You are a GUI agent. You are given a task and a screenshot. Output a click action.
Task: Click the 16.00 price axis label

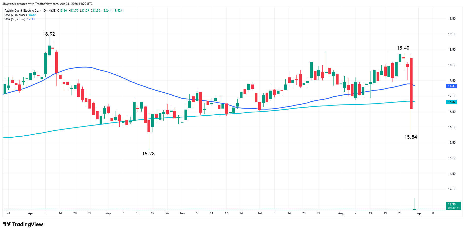pyautogui.click(x=452, y=127)
